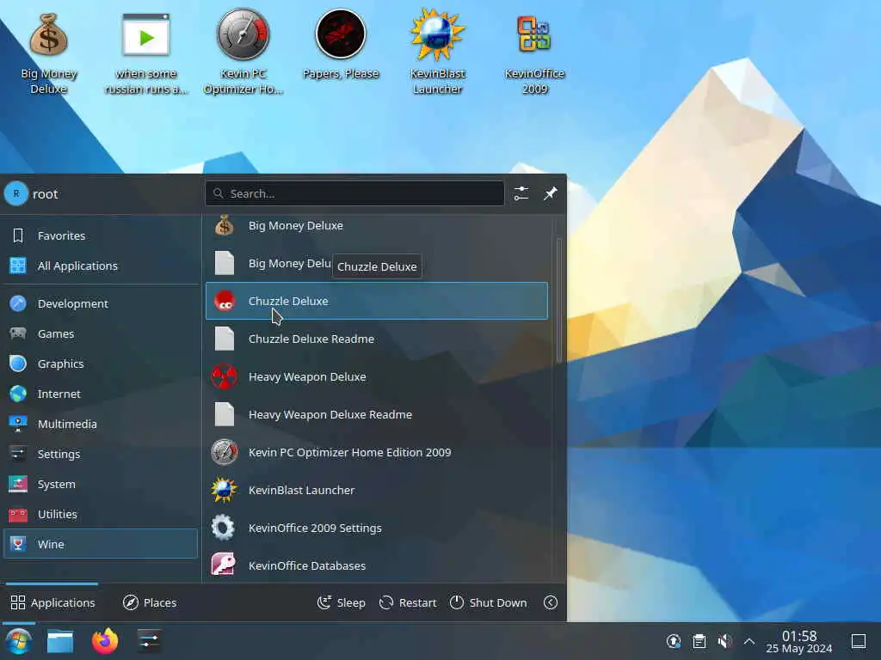
Task: Launch Big Money Deluxe from menu list
Action: [377, 226]
